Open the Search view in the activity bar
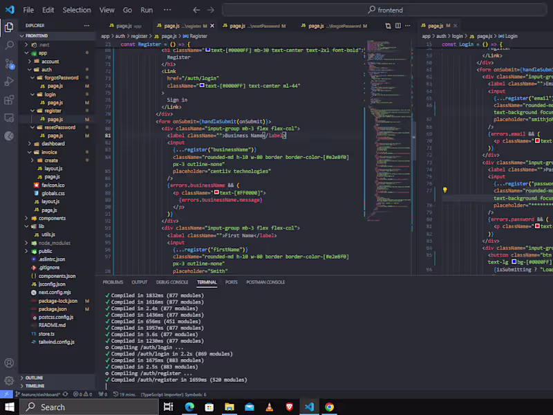The width and height of the screenshot is (553, 415). (9, 44)
